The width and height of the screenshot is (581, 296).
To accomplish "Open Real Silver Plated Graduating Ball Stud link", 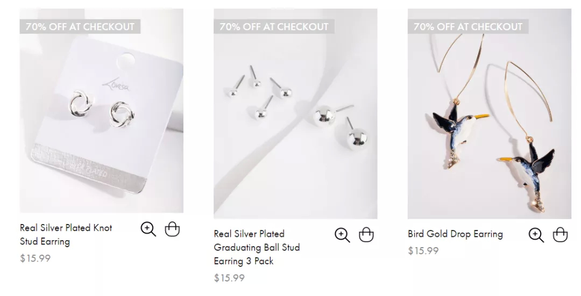I will pos(257,247).
